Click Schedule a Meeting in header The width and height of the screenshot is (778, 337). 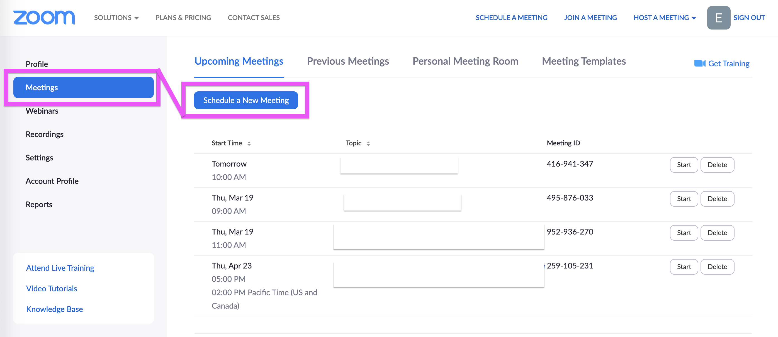(x=511, y=18)
